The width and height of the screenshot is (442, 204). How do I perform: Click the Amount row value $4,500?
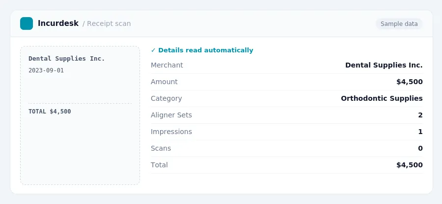coord(410,82)
